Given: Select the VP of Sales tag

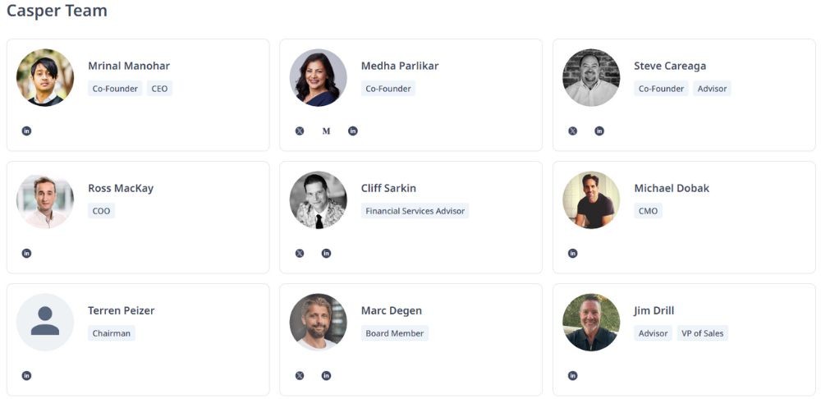Looking at the screenshot, I should (703, 333).
